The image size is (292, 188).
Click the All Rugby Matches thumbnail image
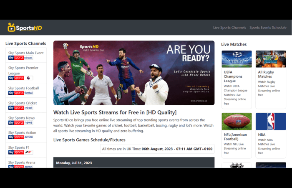click(x=271, y=59)
